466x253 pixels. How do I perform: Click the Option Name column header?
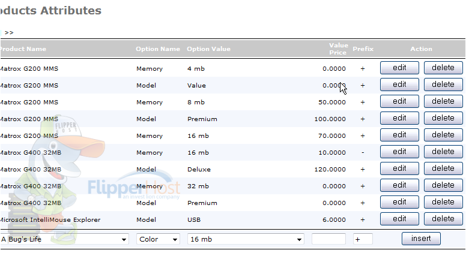tap(158, 49)
